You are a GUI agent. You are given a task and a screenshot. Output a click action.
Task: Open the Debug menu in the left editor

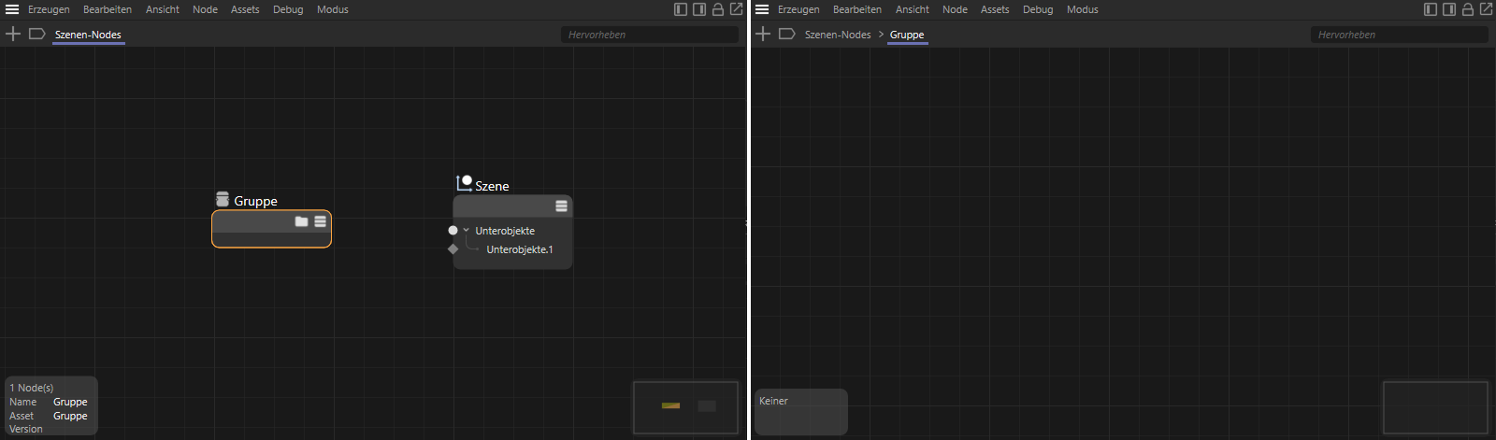click(288, 9)
